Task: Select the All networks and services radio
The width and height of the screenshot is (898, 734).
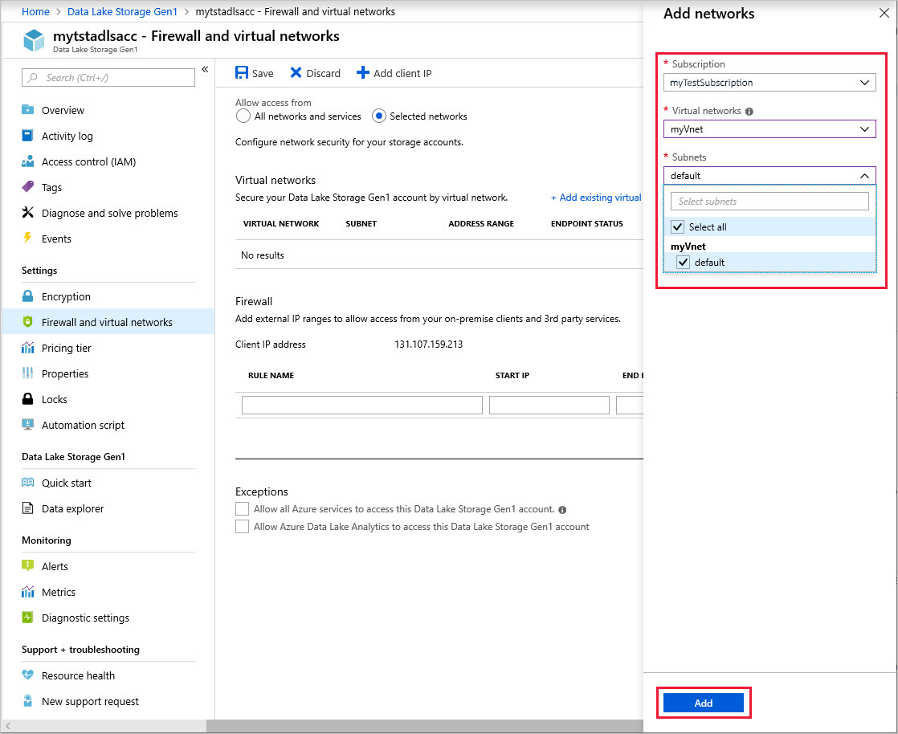Action: pos(243,116)
